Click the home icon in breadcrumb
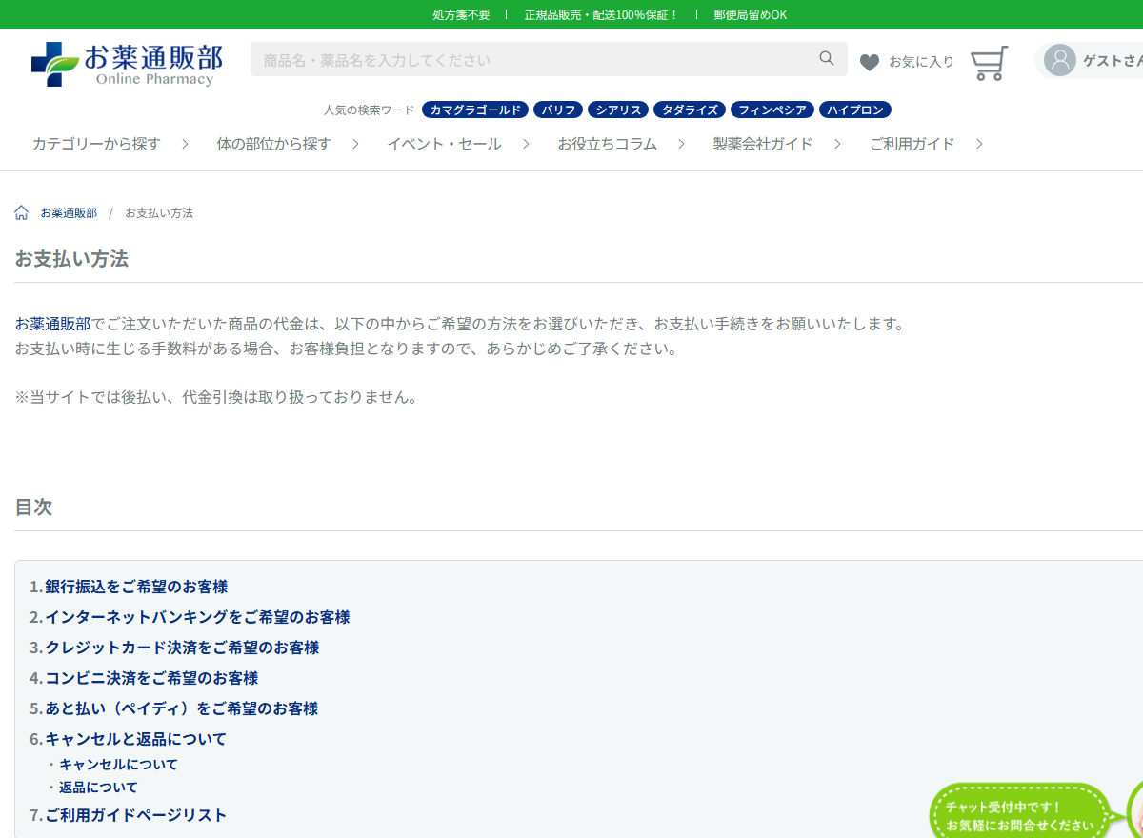Viewport: 1143px width, 838px height. point(22,212)
